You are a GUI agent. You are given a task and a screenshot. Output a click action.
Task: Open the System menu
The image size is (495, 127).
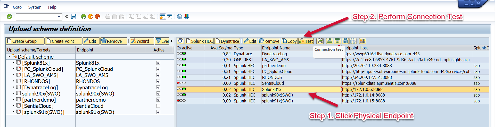pyautogui.click(x=35, y=7)
